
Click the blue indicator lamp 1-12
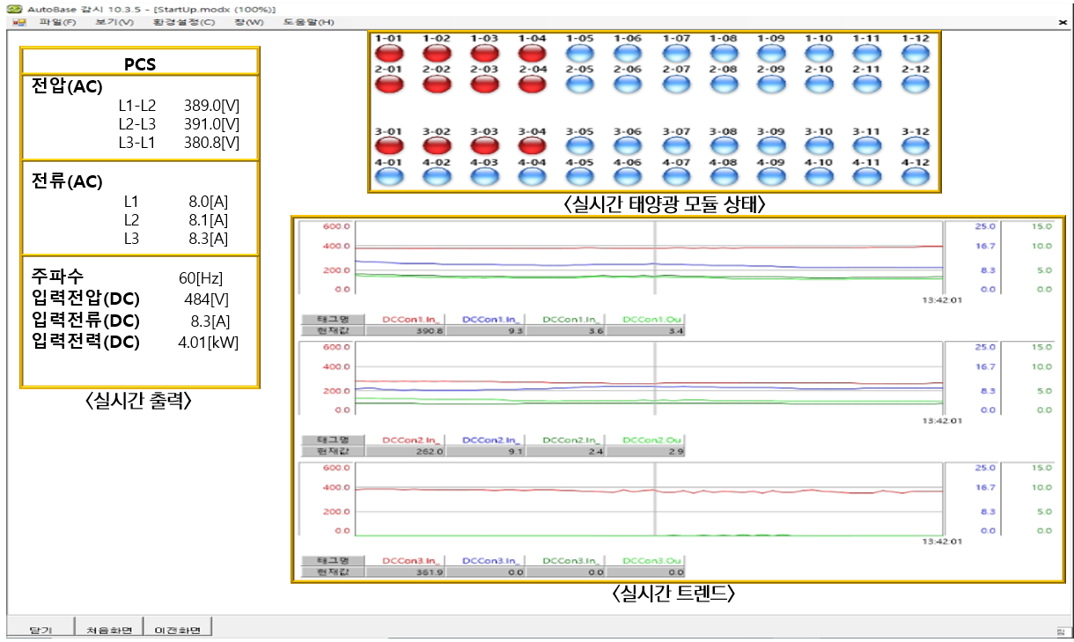point(916,53)
